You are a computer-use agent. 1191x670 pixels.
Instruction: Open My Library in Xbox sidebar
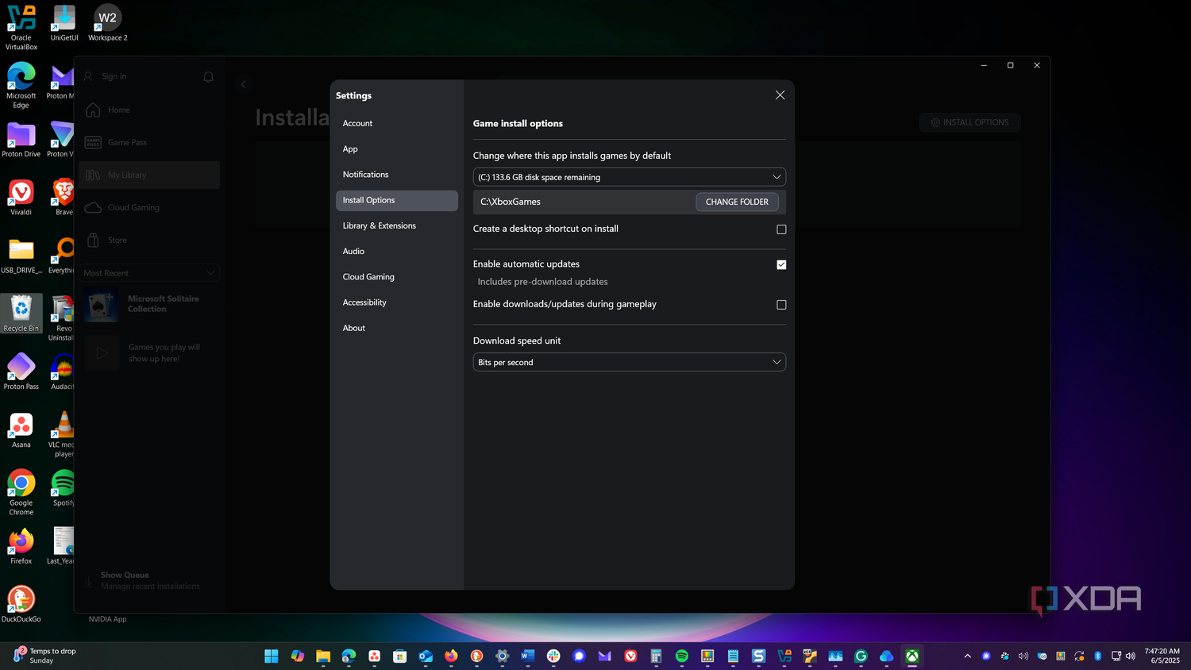click(x=149, y=175)
